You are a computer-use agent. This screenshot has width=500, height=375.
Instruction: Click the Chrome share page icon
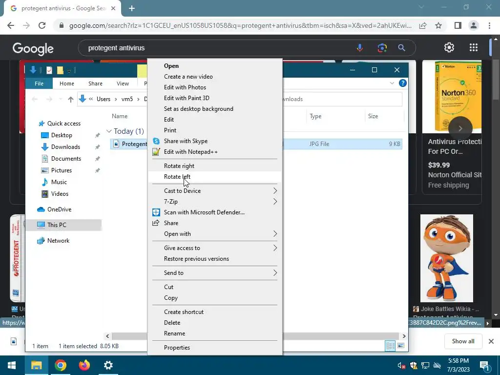(x=423, y=25)
